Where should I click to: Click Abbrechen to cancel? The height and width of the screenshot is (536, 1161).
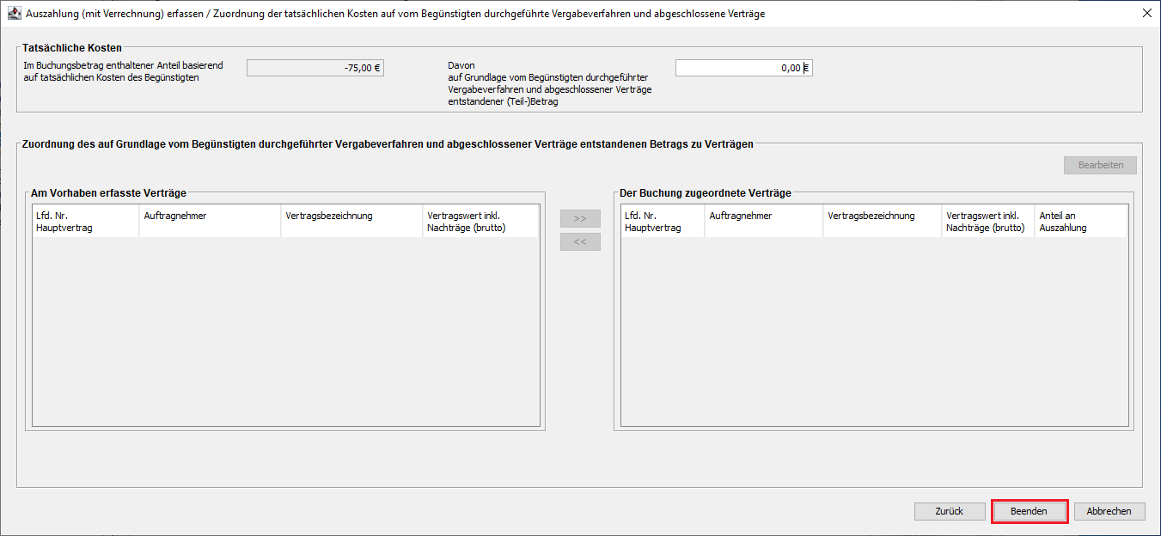coord(1109,511)
